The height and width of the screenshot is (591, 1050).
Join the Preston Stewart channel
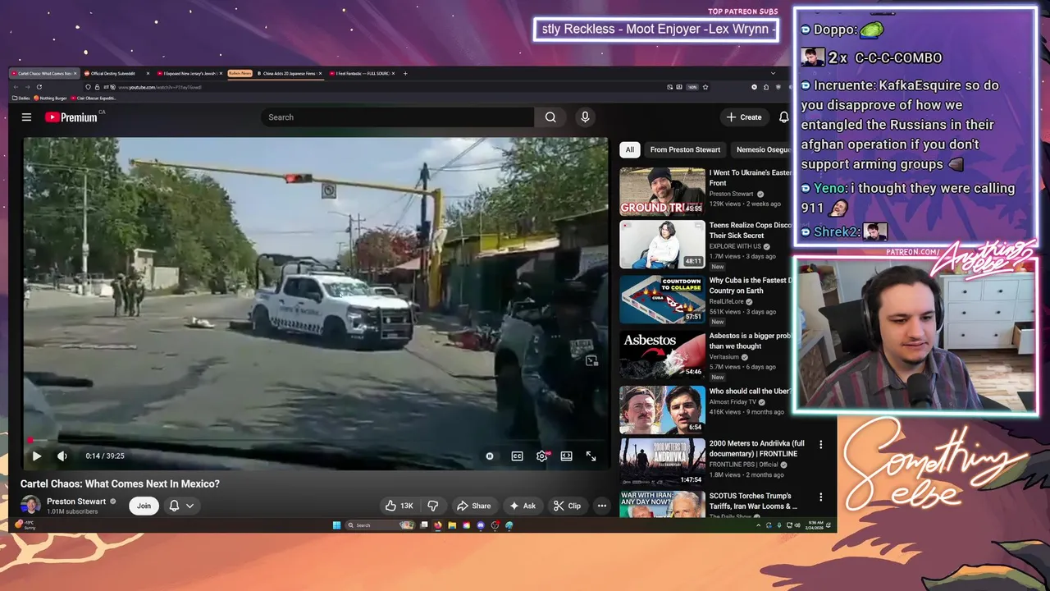(144, 506)
